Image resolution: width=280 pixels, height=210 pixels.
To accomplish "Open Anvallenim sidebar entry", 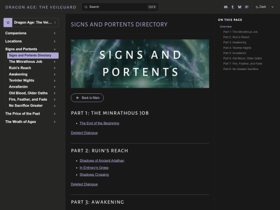I will pyautogui.click(x=18, y=87).
